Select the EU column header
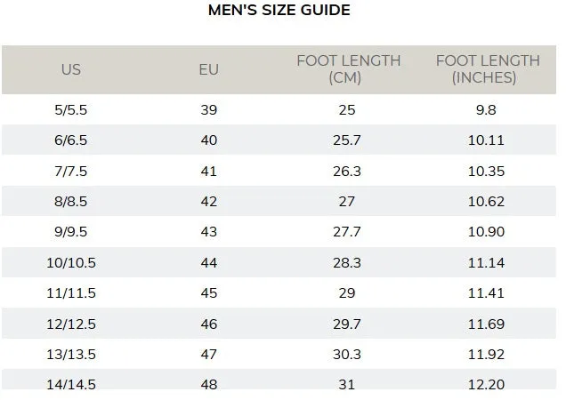 coord(208,69)
